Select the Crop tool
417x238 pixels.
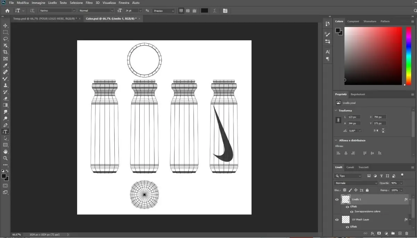click(x=5, y=52)
